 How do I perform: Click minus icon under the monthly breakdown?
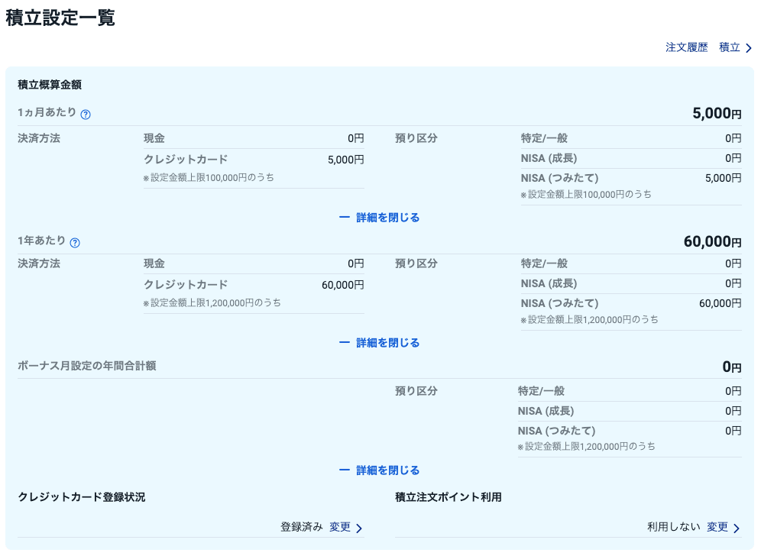point(344,218)
